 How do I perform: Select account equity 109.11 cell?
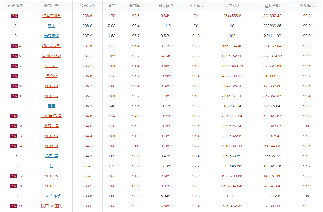(x=232, y=196)
